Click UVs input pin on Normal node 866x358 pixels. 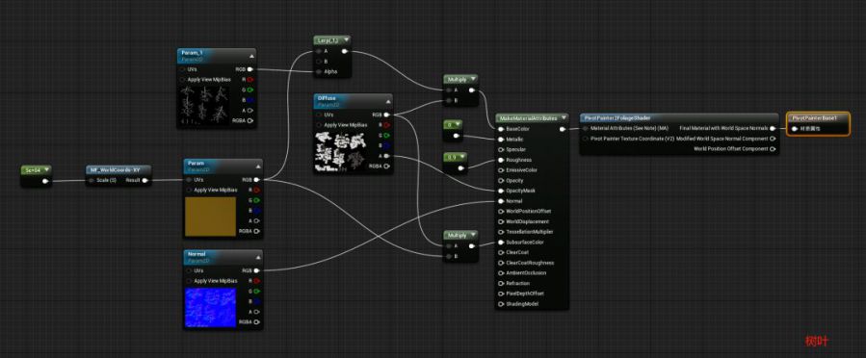click(x=189, y=270)
